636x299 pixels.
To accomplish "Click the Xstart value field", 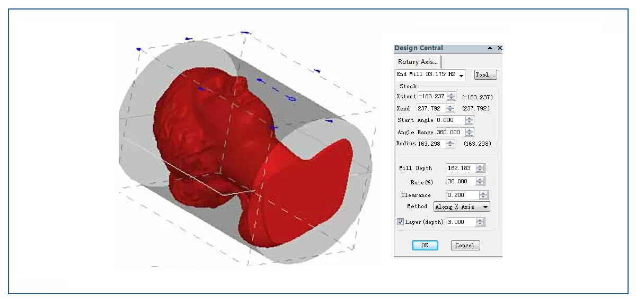I will tap(432, 96).
